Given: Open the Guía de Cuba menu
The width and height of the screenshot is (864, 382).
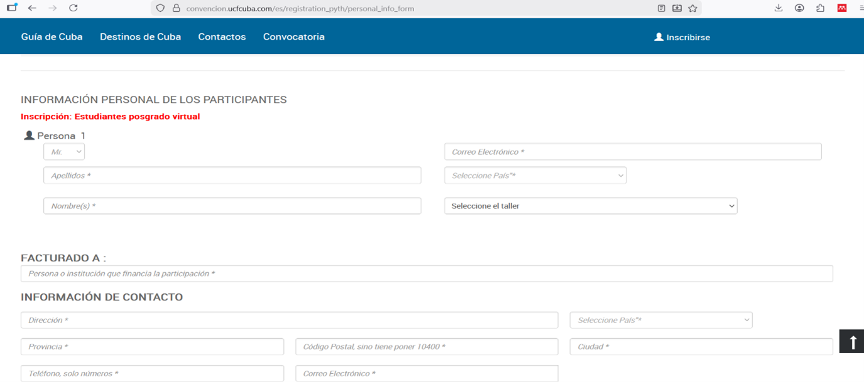Looking at the screenshot, I should pos(52,37).
